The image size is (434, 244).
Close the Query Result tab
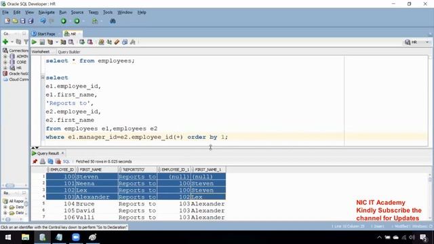point(63,153)
